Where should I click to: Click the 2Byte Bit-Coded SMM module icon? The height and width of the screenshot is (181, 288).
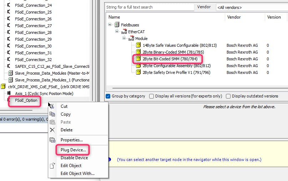[138, 59]
